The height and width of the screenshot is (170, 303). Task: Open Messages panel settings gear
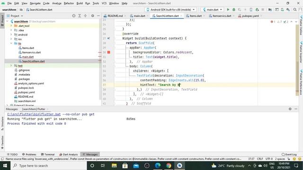pos(290,109)
